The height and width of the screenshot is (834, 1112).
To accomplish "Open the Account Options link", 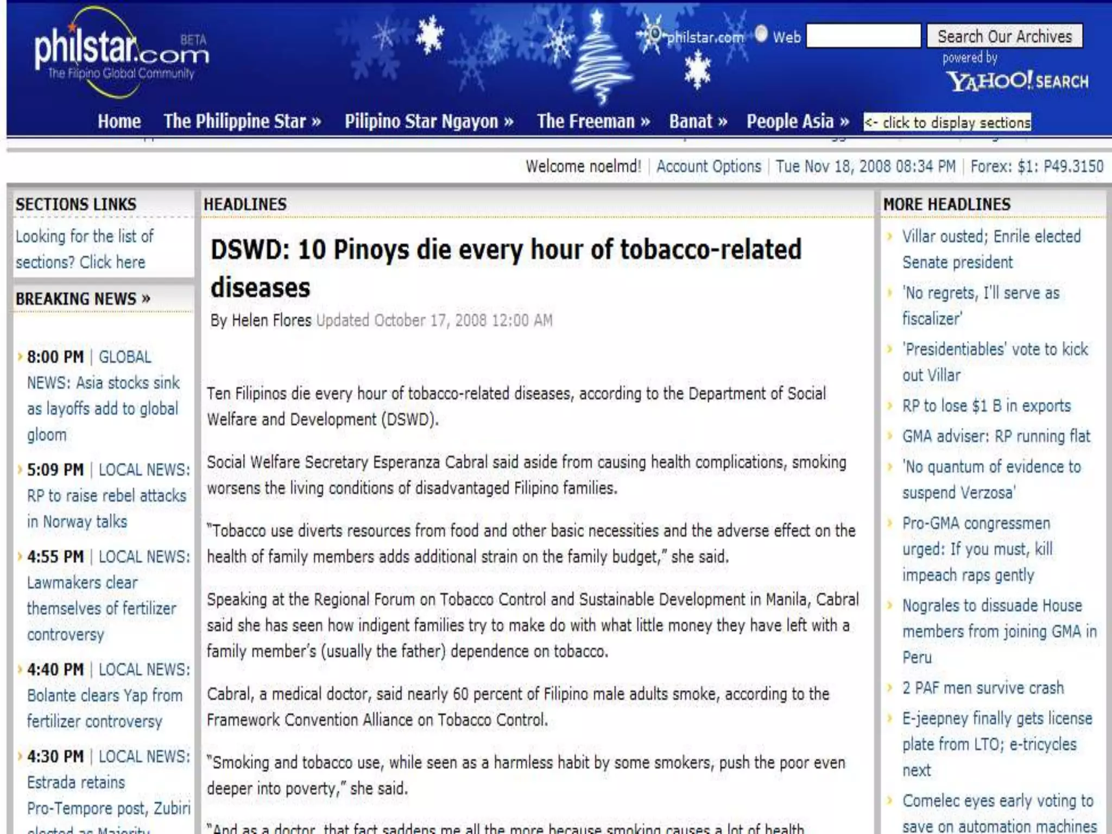I will (x=709, y=166).
